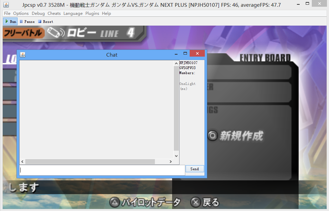Minimize the Jpcsp main window
Image resolution: width=329 pixels, height=211 pixels.
point(298,4)
